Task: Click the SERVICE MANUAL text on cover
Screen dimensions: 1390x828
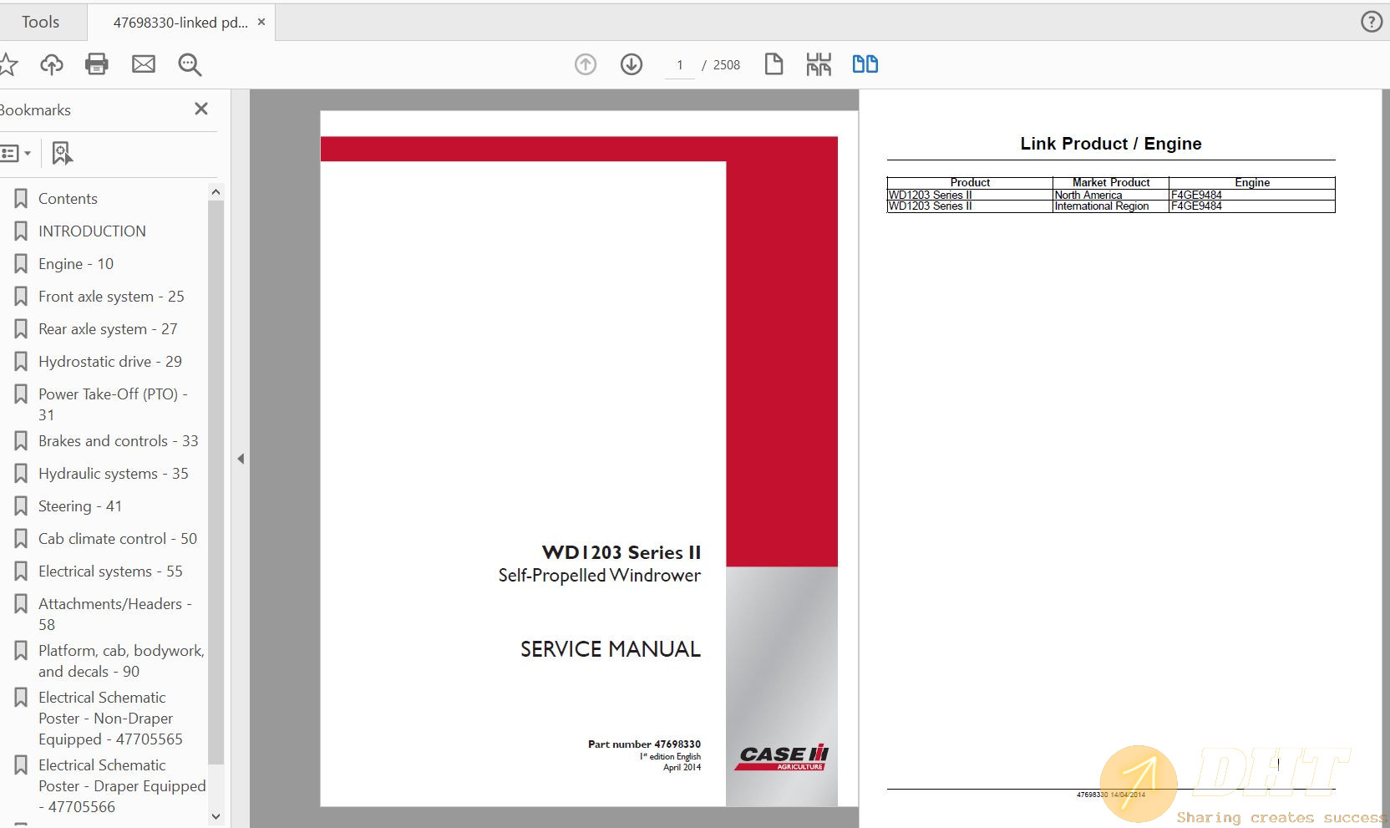Action: 611,649
